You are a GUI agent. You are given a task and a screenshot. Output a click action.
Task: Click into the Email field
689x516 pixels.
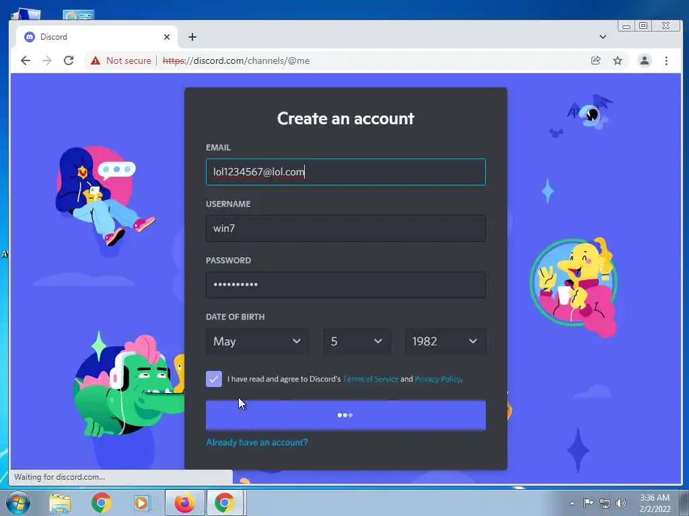[x=346, y=172]
